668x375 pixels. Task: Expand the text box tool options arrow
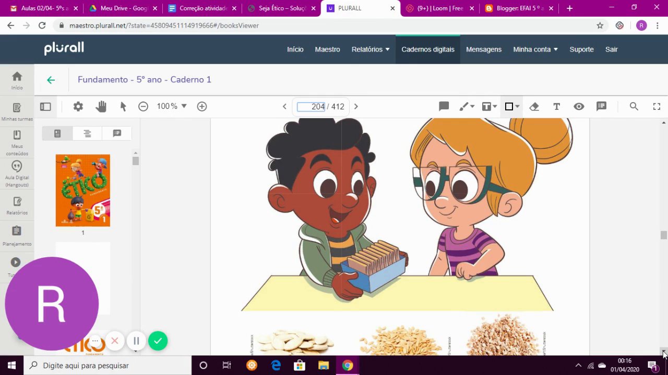pyautogui.click(x=495, y=106)
